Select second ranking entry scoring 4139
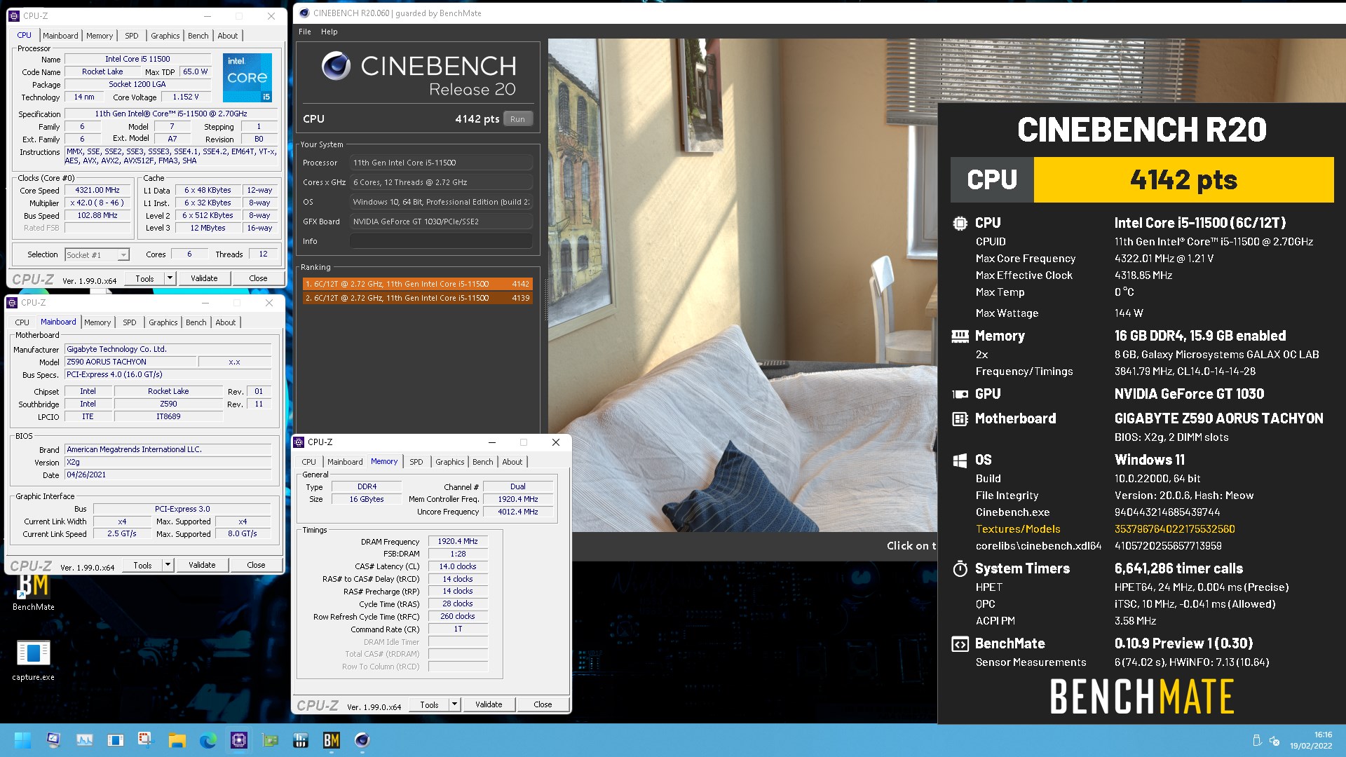 point(418,298)
